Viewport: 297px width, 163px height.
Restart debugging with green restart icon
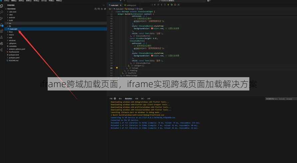172,5
